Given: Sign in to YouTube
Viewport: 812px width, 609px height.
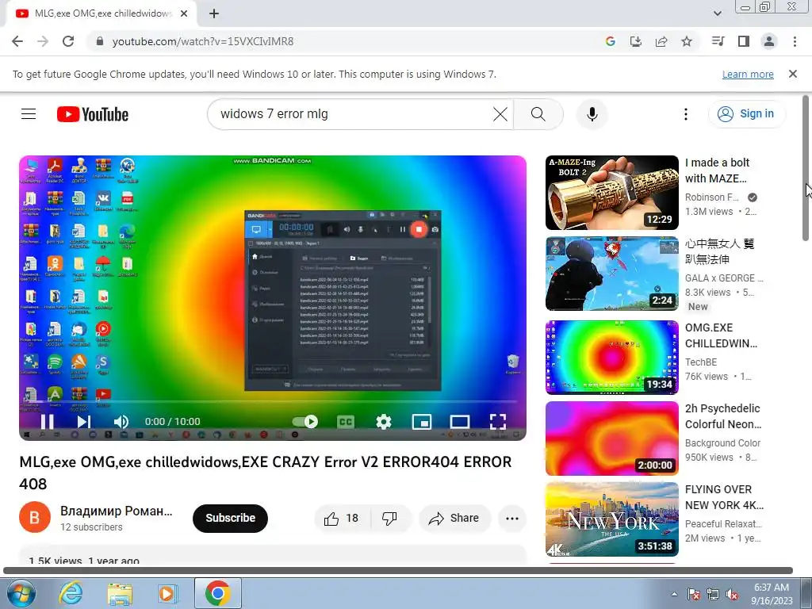Looking at the screenshot, I should (x=747, y=114).
